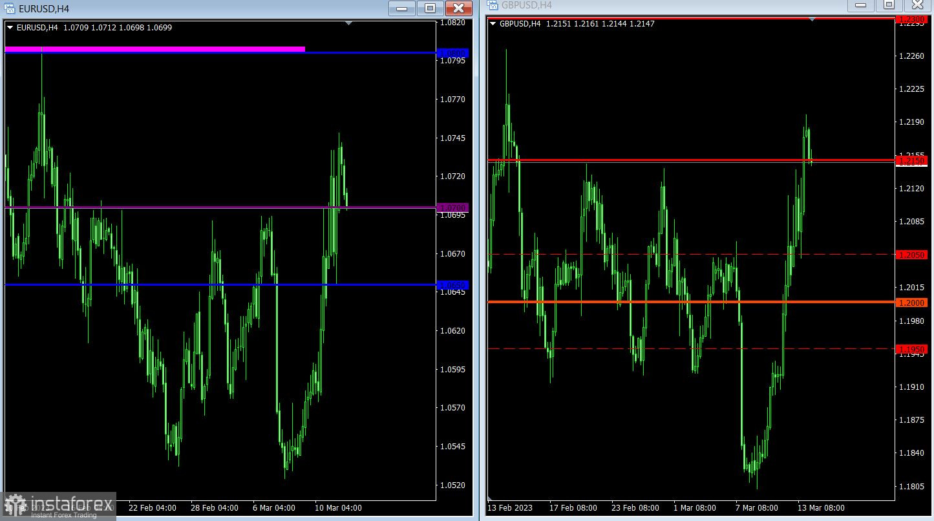The image size is (934, 521).
Task: Click 7 Mar 08:00 on GBPUSD time axis
Action: 757,508
